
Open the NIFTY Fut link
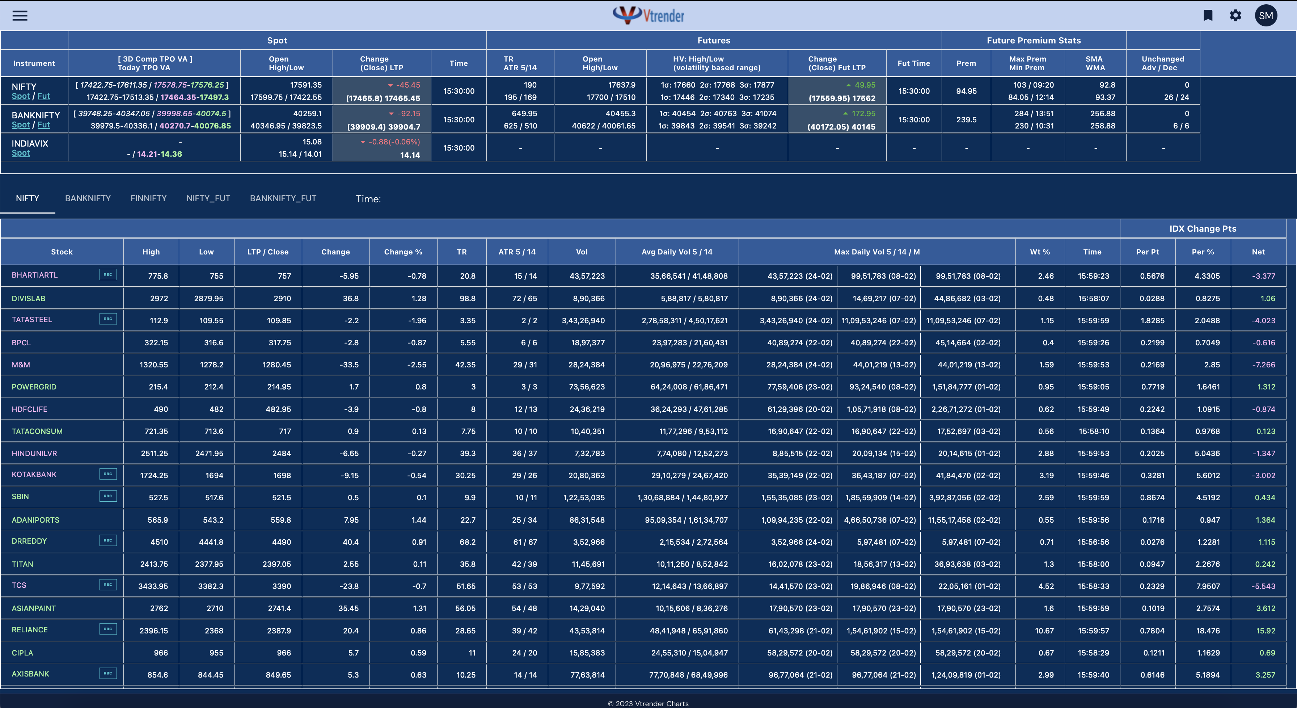[44, 96]
